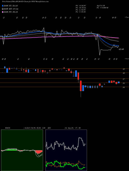Click the 33 price axis label

click(124, 87)
